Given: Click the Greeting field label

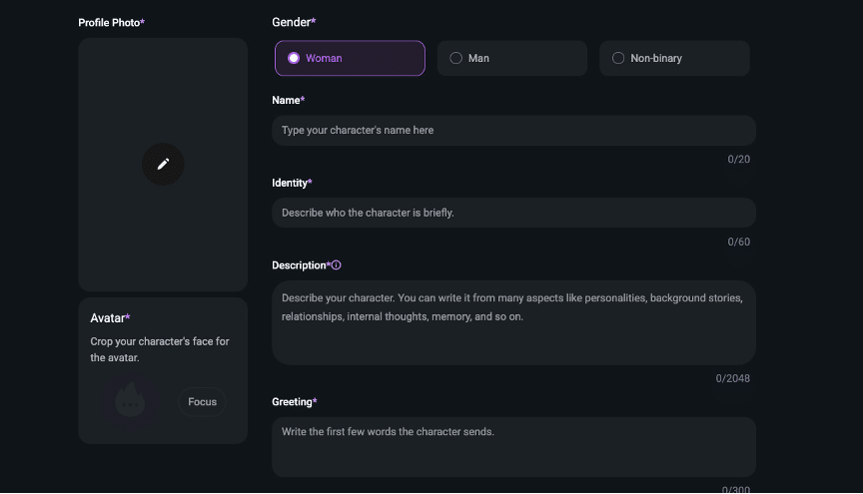Looking at the screenshot, I should 294,402.
